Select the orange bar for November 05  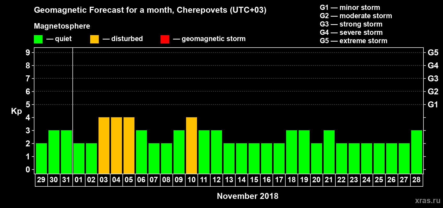(129, 146)
